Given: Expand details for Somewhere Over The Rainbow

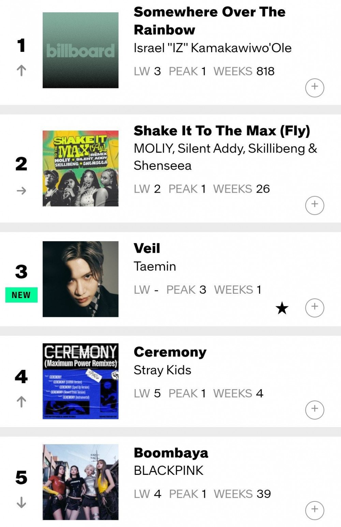Looking at the screenshot, I should (x=314, y=88).
